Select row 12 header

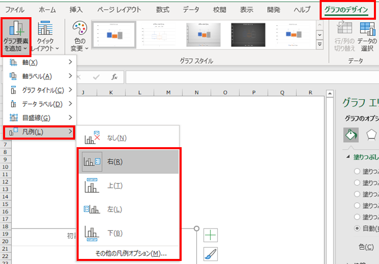[5, 182]
